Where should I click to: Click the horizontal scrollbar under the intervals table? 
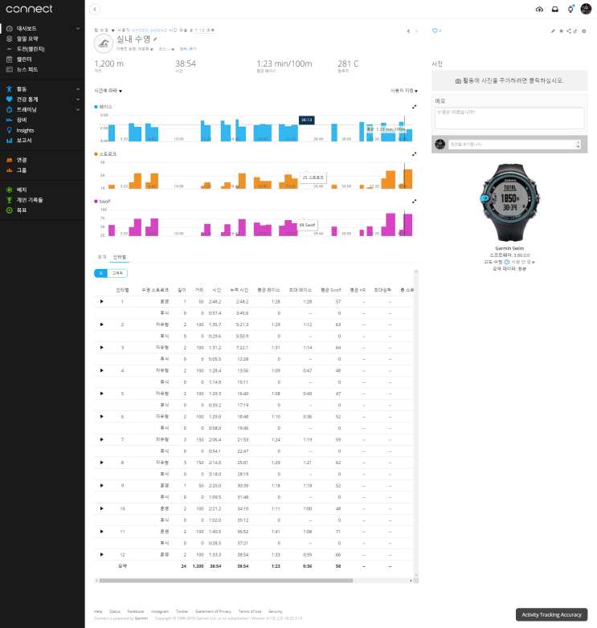click(227, 581)
